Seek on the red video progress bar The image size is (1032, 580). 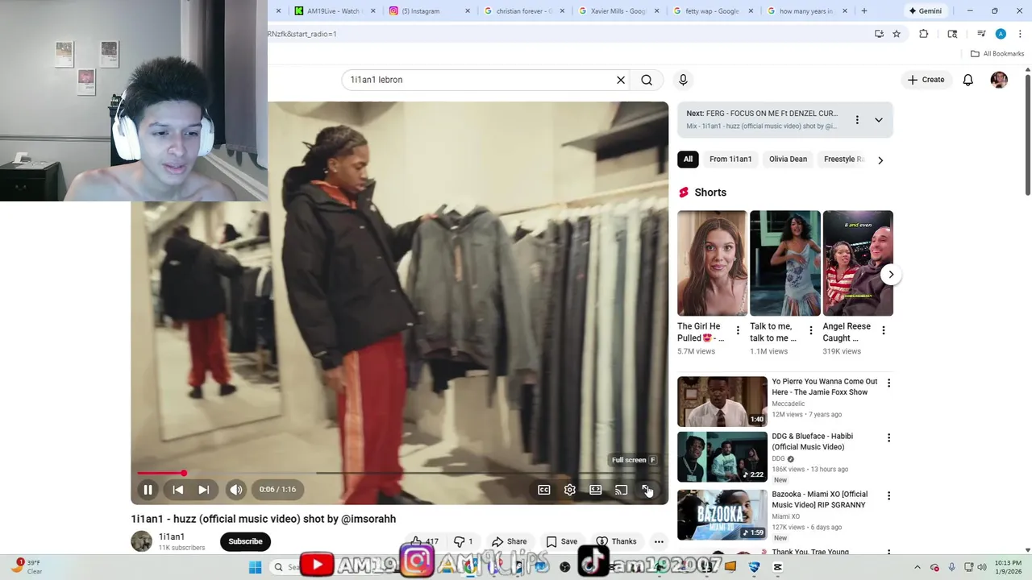160,473
